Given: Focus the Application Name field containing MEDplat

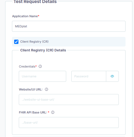Looking at the screenshot, I should [69, 26].
